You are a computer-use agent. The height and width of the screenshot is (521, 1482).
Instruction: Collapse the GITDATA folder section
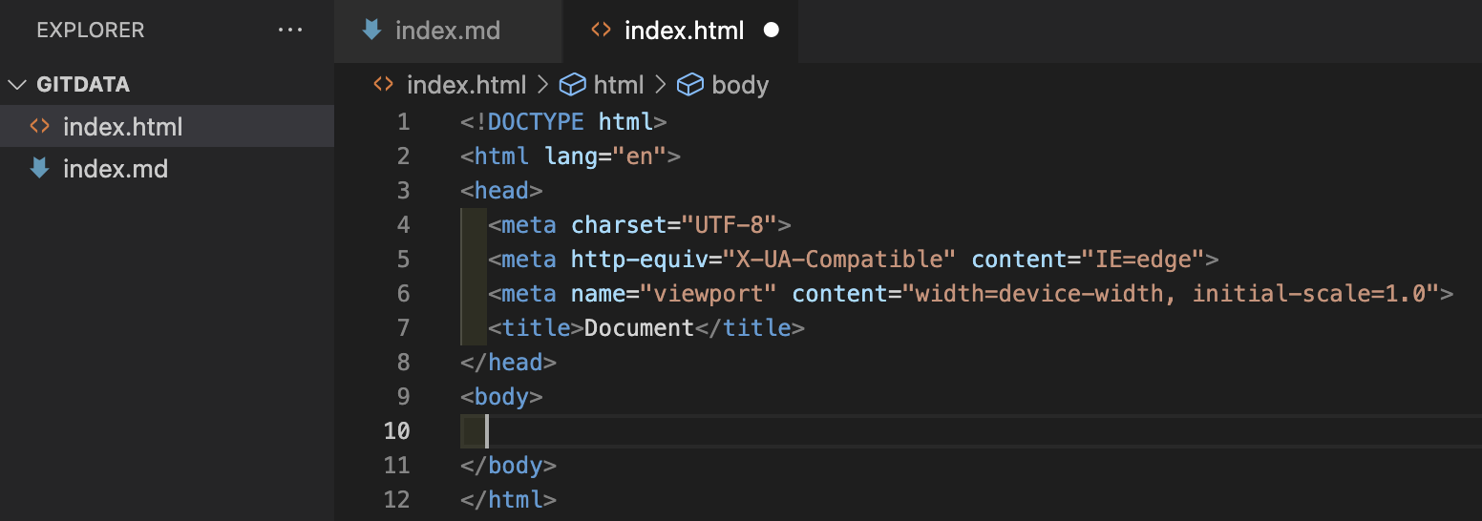point(17,85)
